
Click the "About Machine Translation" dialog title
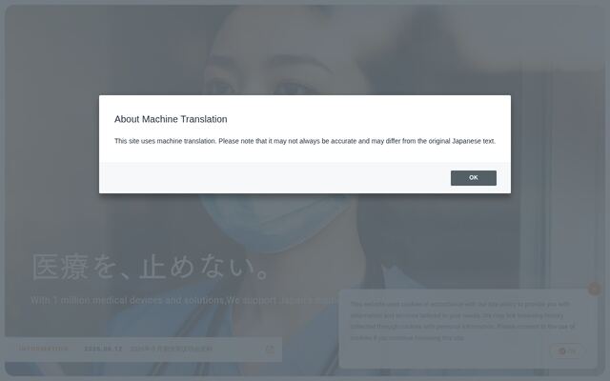click(x=171, y=119)
